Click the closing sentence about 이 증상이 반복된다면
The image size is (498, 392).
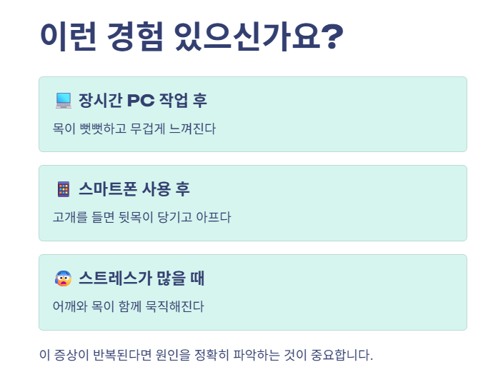[x=206, y=355]
